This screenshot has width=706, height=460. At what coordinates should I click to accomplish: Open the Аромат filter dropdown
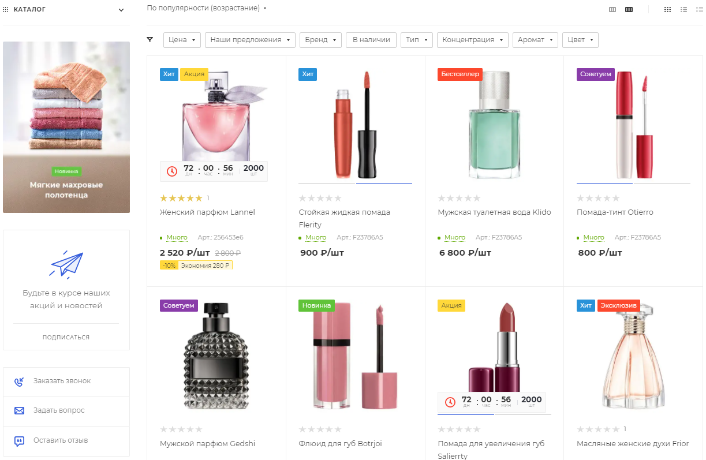point(535,40)
